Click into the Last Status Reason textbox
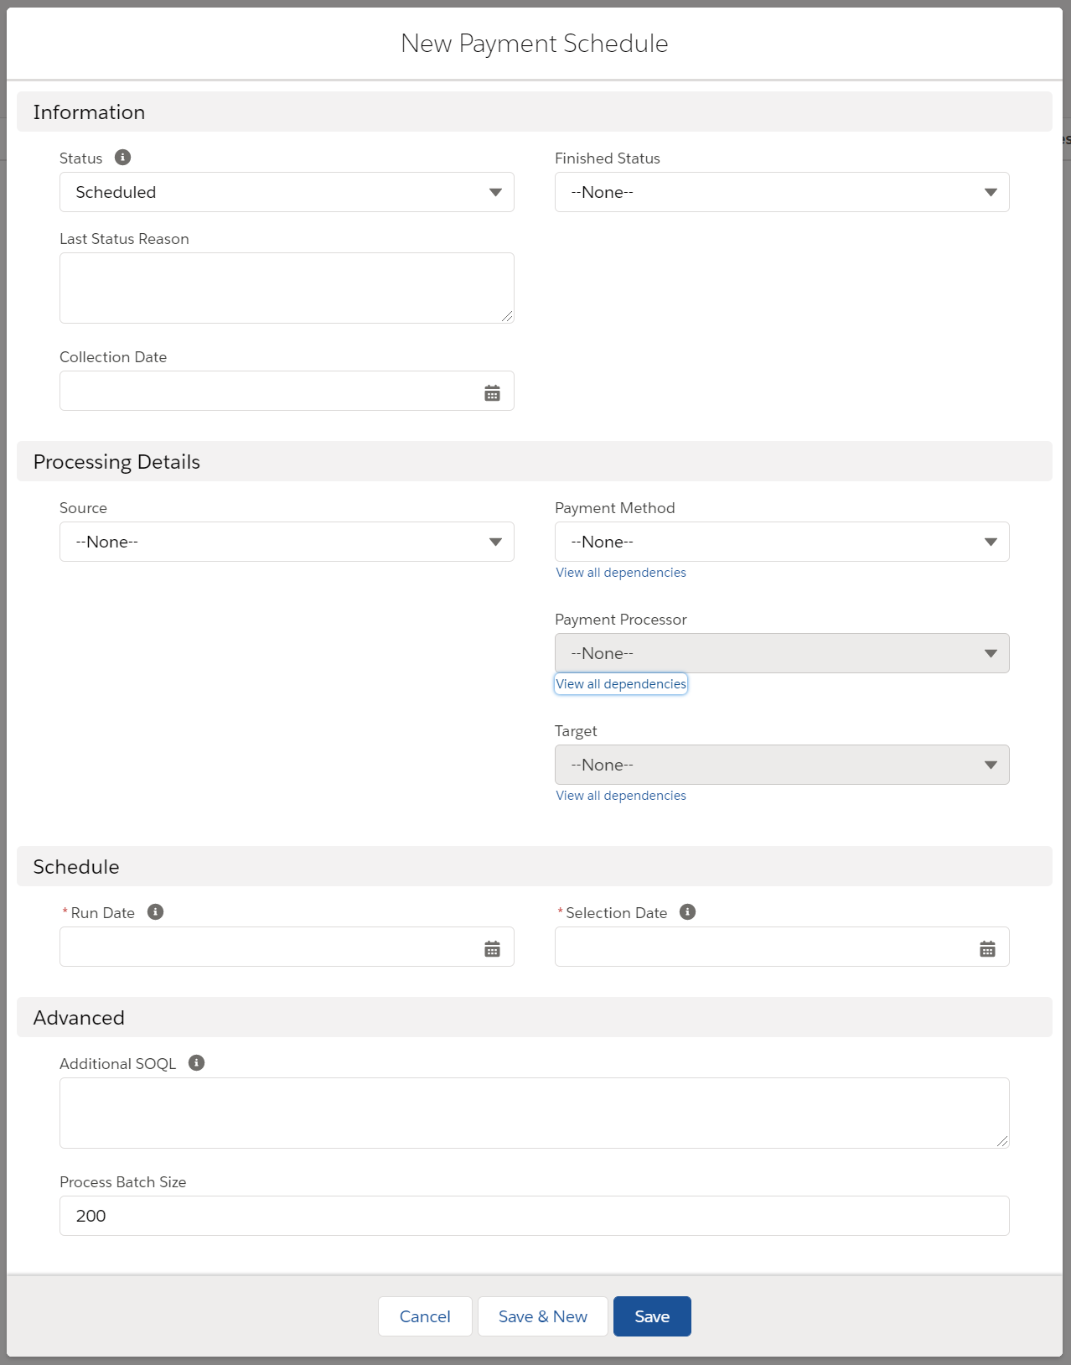The width and height of the screenshot is (1071, 1365). coord(287,288)
